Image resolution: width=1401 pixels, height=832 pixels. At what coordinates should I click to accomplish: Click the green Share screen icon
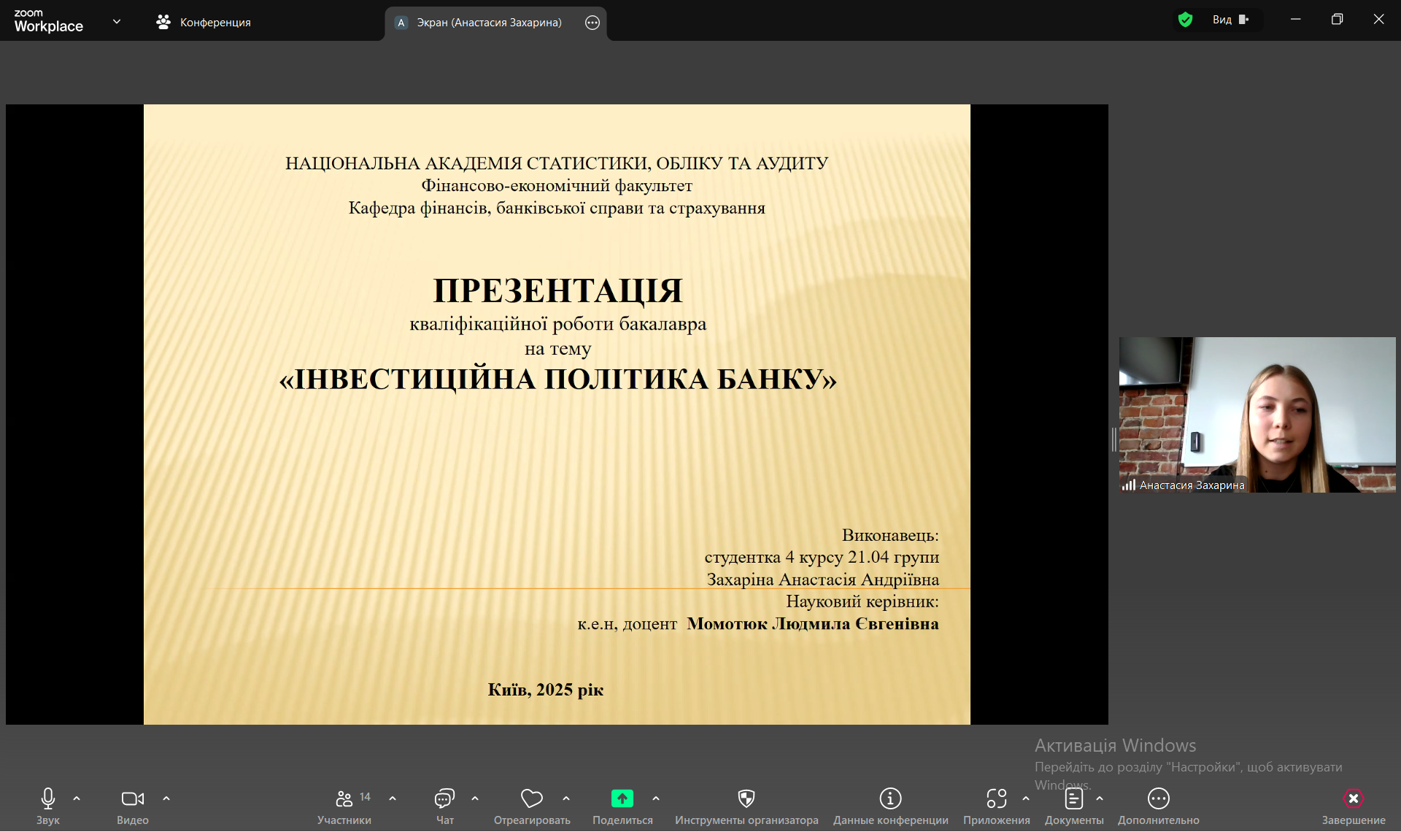pyautogui.click(x=622, y=798)
